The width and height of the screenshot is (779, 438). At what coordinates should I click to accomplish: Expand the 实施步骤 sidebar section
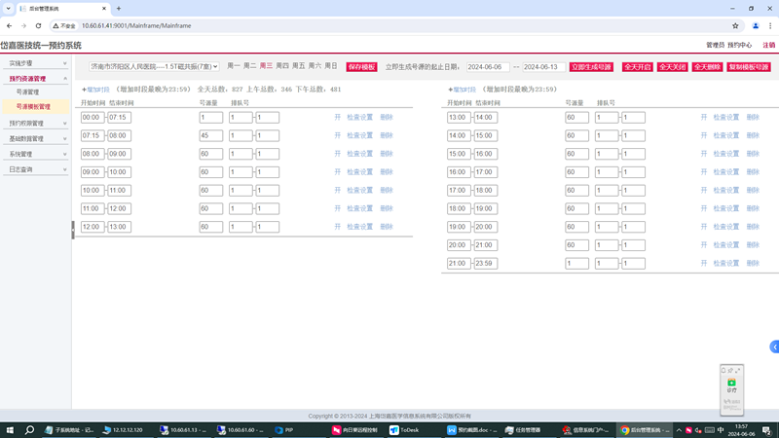click(36, 63)
